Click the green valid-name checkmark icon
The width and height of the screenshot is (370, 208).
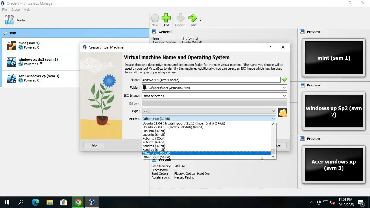pos(285,80)
